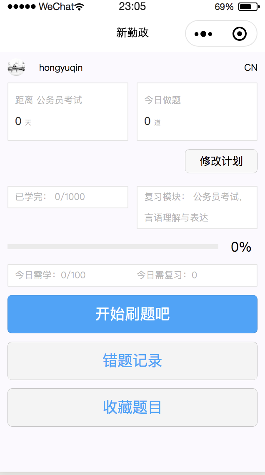265x475 pixels.
Task: Tap the 今日需学 0/100 text
Action: tap(50, 275)
